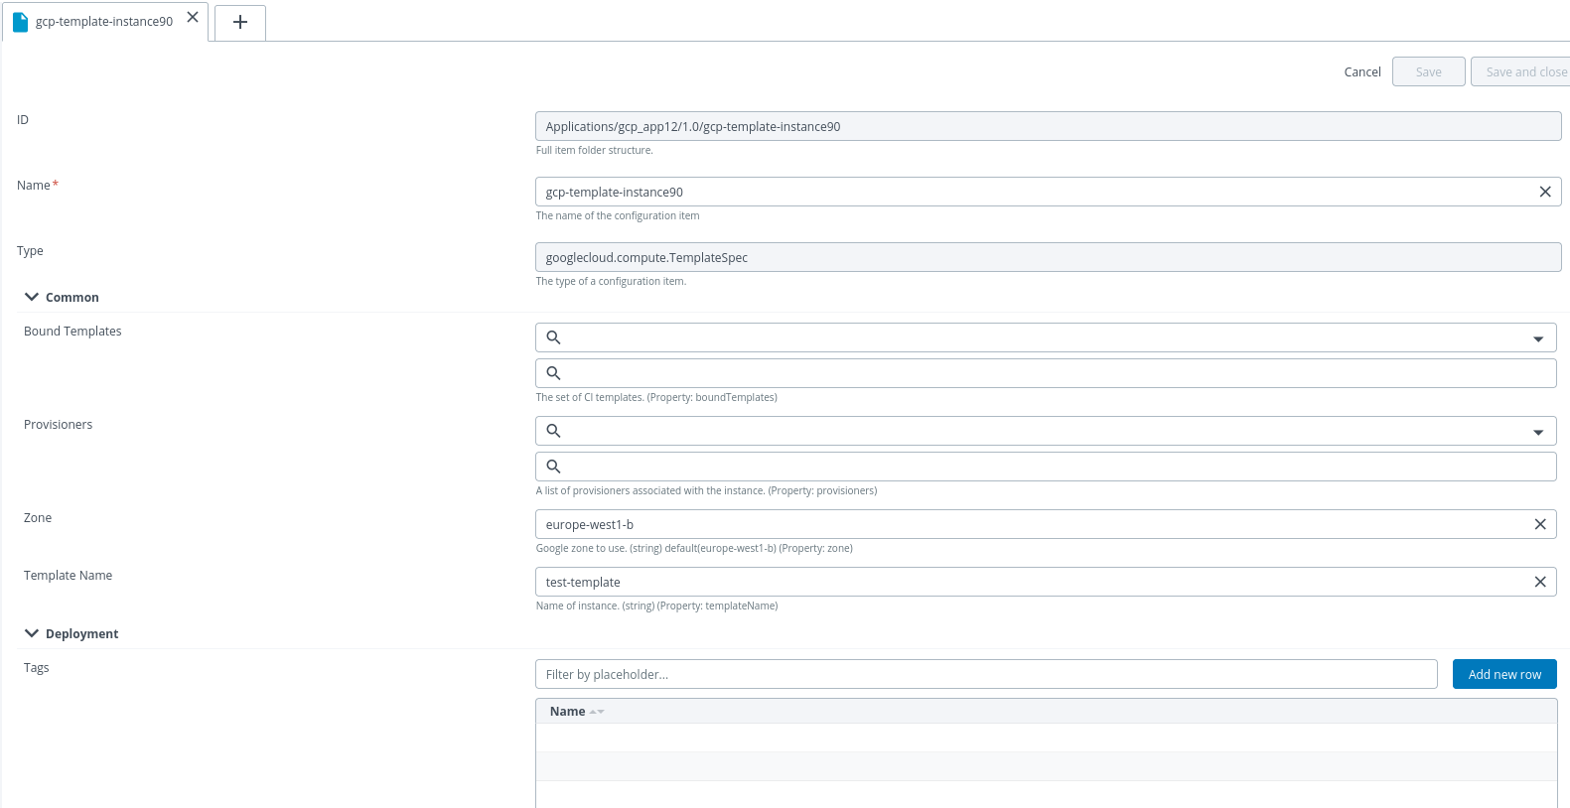Click the search icon in Provisioners dropdown
This screenshot has height=808, width=1570.
pos(554,431)
